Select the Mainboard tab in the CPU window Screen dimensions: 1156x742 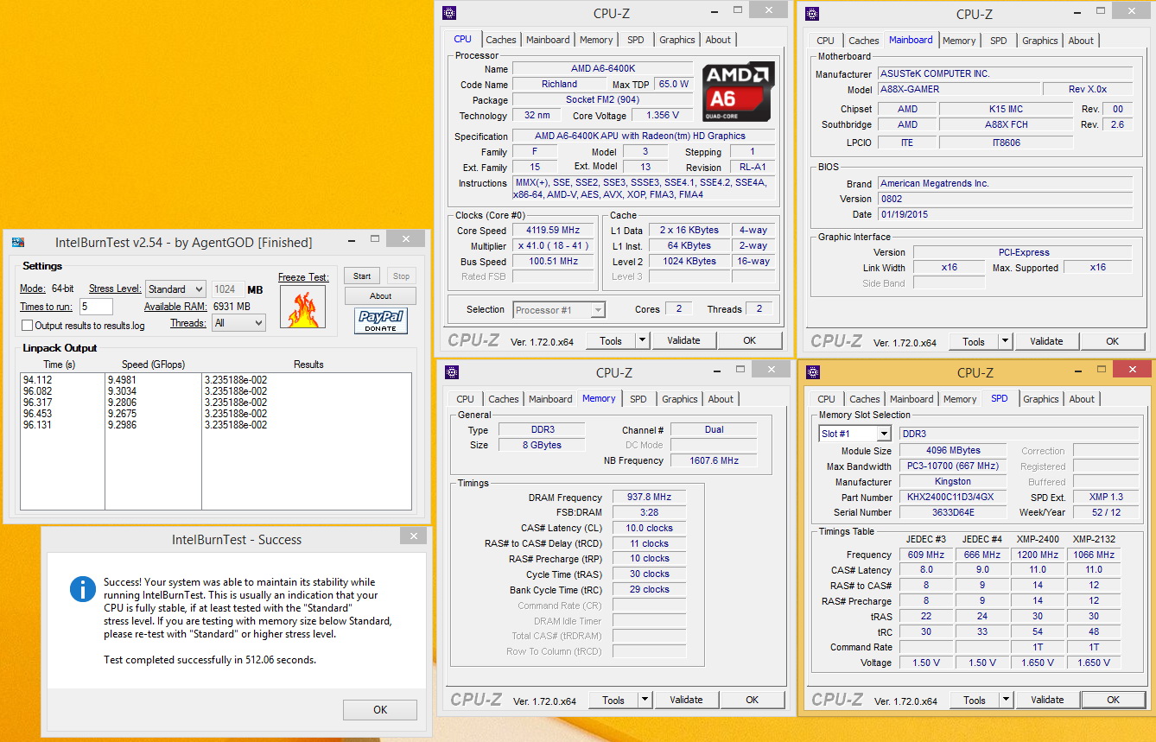(548, 40)
